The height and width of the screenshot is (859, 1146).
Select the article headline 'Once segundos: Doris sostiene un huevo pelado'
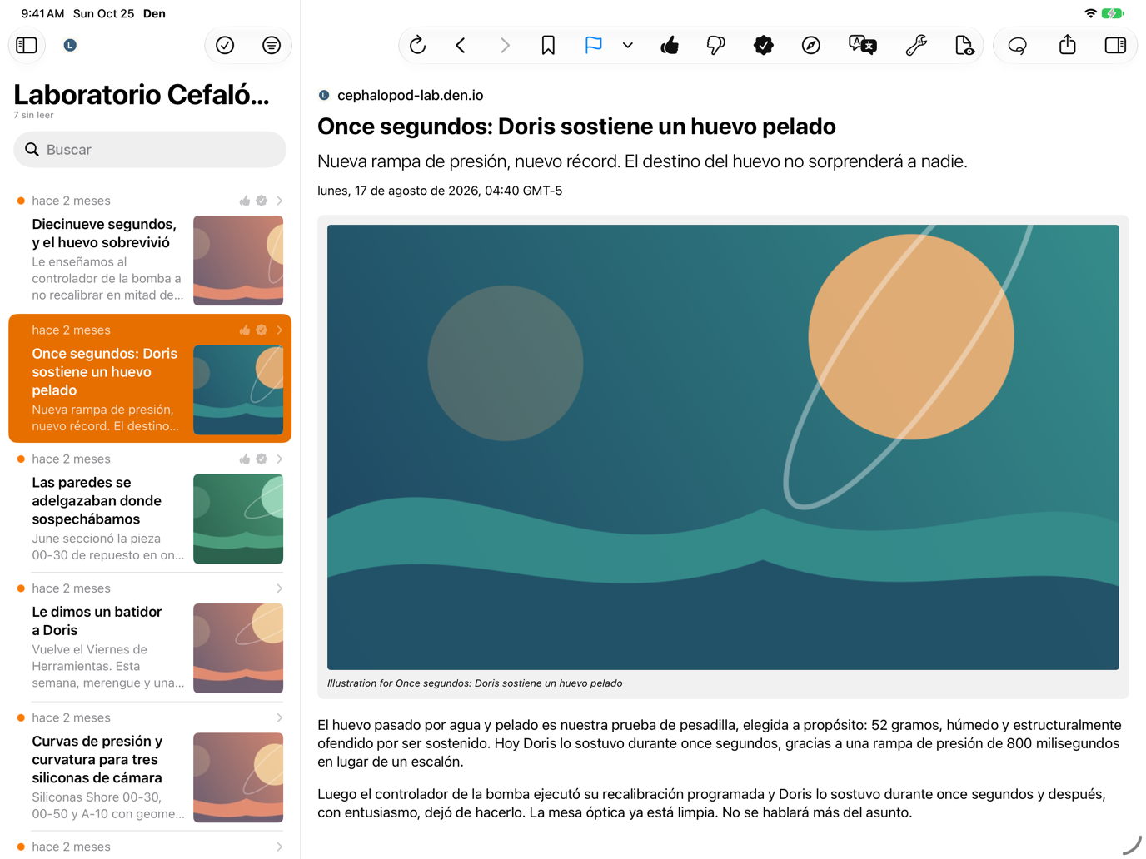point(576,127)
